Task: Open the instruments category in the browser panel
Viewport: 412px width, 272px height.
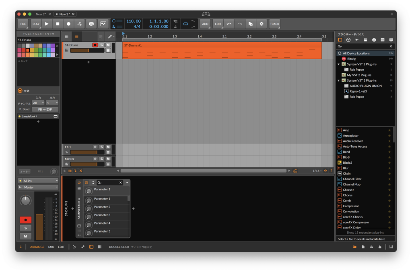Action: pyautogui.click(x=366, y=39)
